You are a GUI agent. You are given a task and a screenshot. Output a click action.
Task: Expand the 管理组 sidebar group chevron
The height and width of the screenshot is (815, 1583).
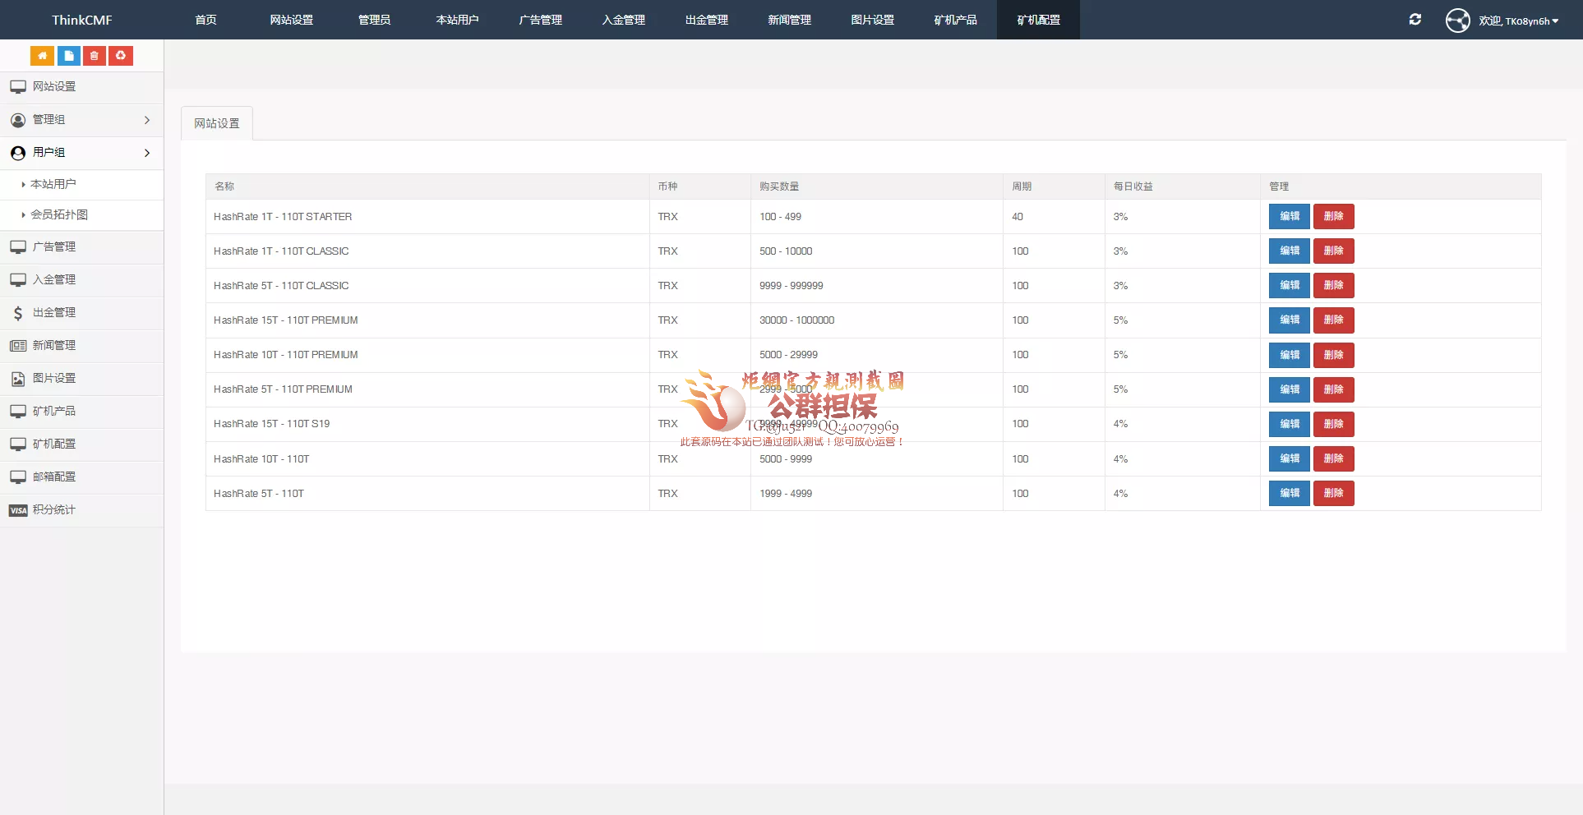click(x=147, y=120)
